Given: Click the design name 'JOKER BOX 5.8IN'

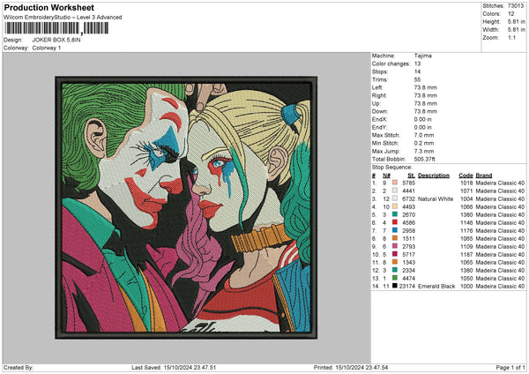Looking at the screenshot, I should pyautogui.click(x=56, y=40).
